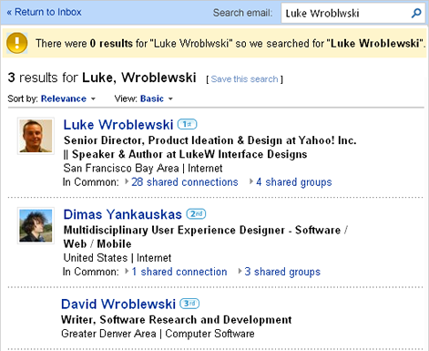Screen dimensions: 429x351
Task: Expand the 4 shared groups triangle
Action: (x=251, y=181)
